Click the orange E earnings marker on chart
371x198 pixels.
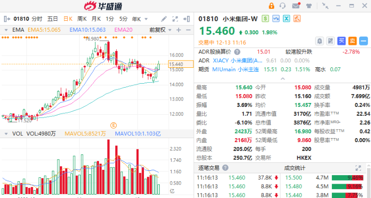[x=114, y=125]
